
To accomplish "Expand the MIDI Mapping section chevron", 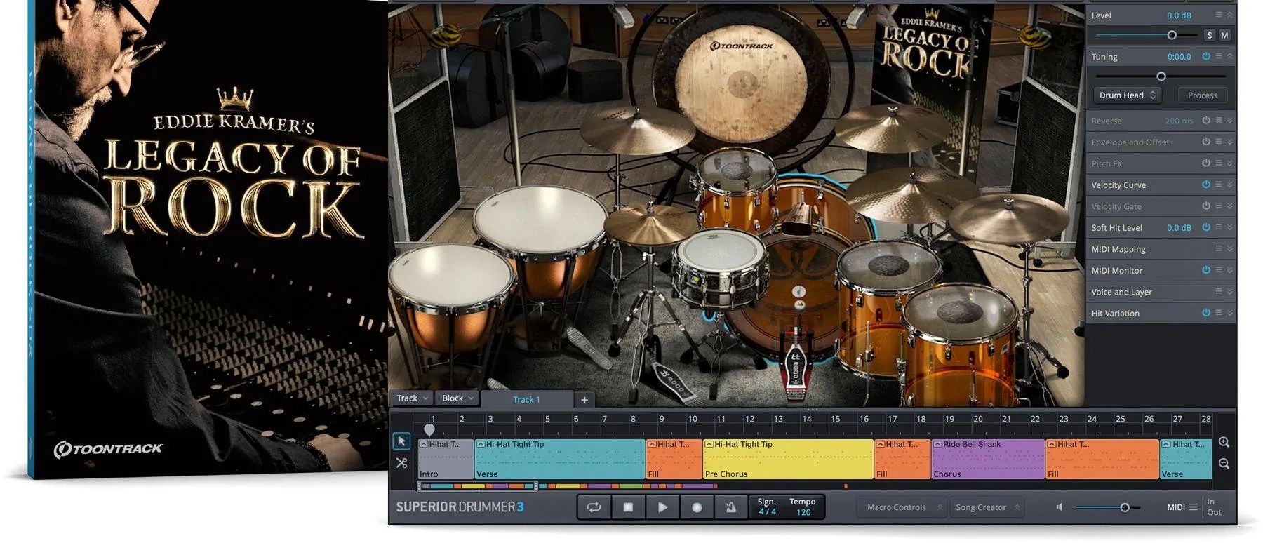I will [1229, 248].
